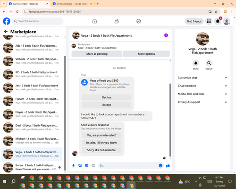The image size is (236, 189).
Task: Open conversation information purple icon
Action: click(166, 35)
